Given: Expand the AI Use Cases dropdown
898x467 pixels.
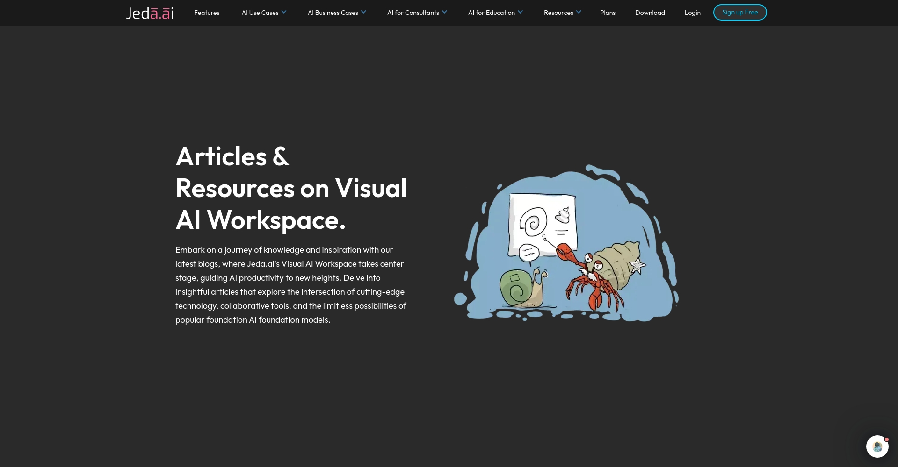Looking at the screenshot, I should pos(260,13).
